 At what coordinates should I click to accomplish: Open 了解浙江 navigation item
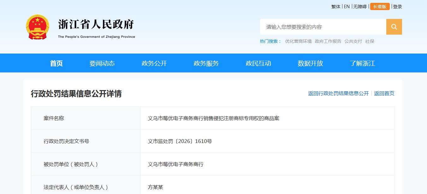pyautogui.click(x=362, y=63)
